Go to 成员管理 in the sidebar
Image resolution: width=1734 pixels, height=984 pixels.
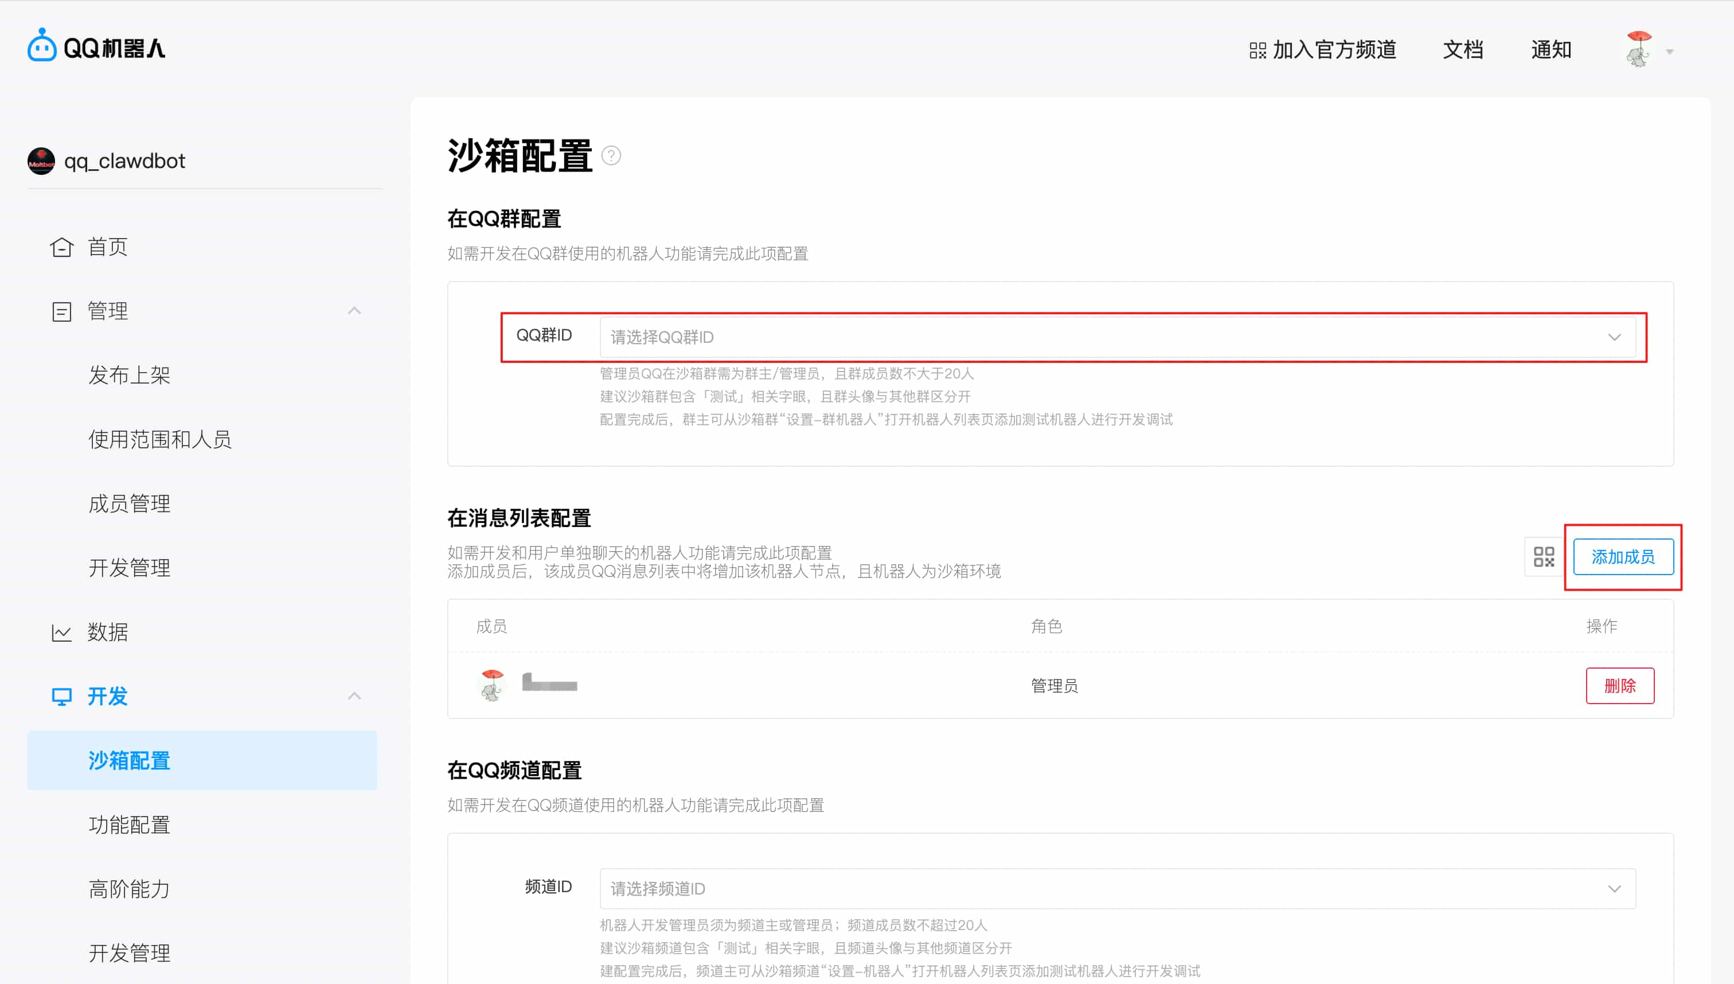pyautogui.click(x=129, y=503)
